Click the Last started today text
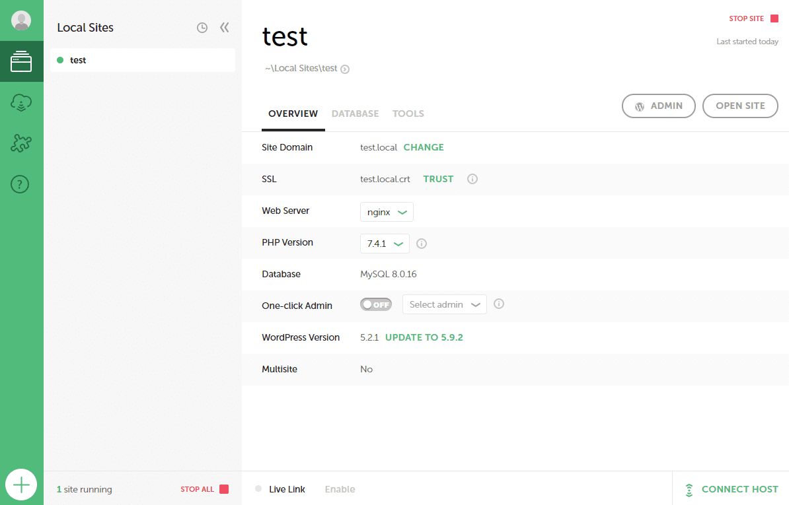The height and width of the screenshot is (505, 789). point(747,42)
